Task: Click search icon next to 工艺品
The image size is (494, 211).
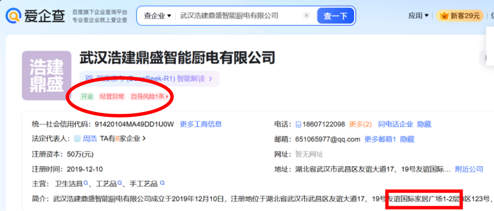Action: (x=119, y=183)
